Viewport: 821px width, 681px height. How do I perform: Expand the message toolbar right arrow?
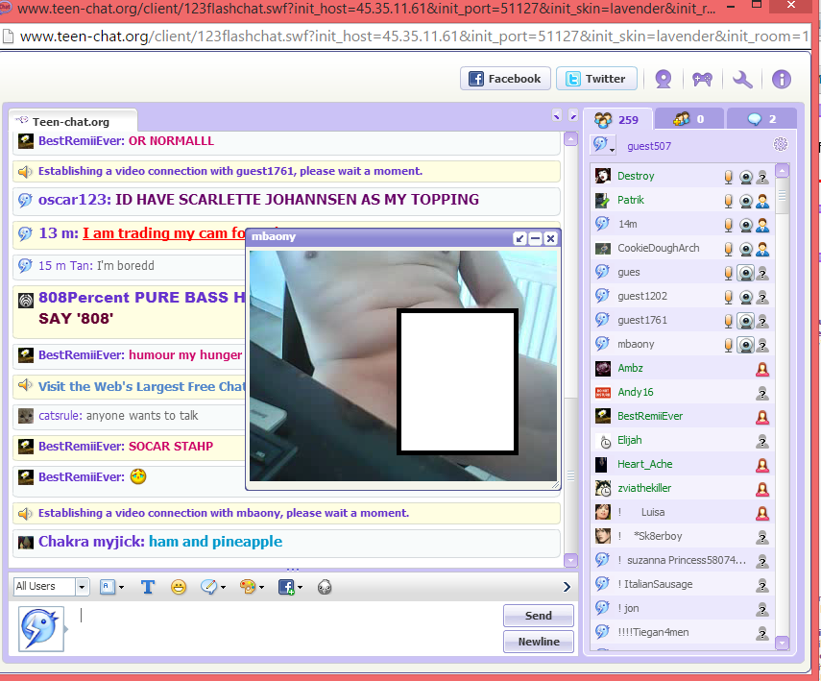click(567, 587)
